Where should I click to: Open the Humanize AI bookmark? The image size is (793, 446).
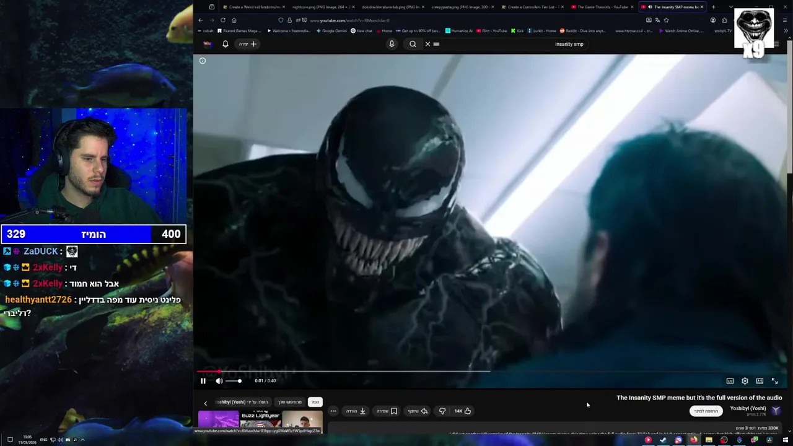[458, 31]
